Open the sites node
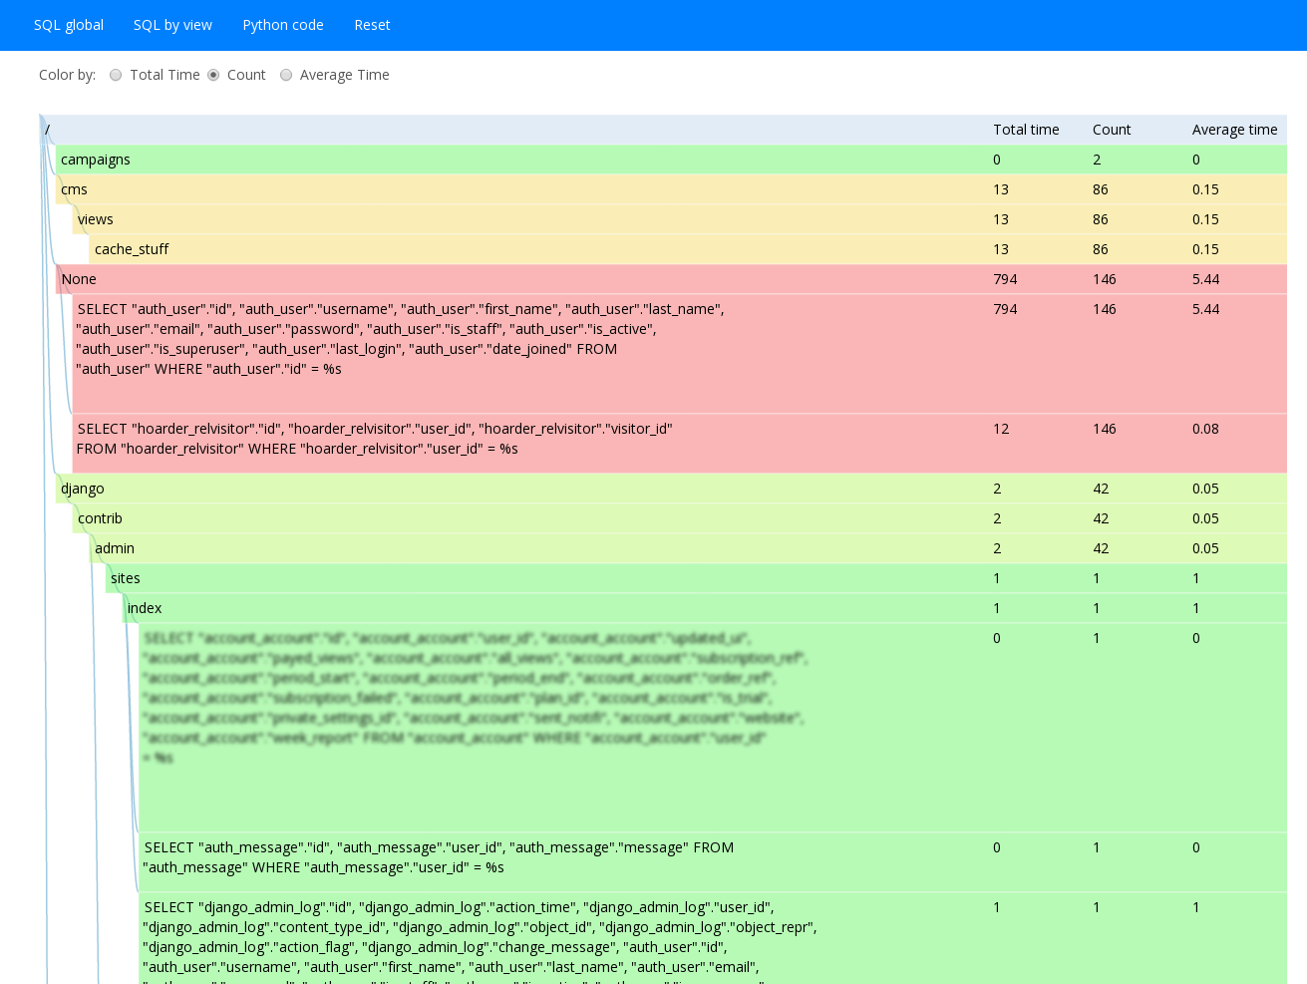Image resolution: width=1307 pixels, height=984 pixels. pos(125,578)
